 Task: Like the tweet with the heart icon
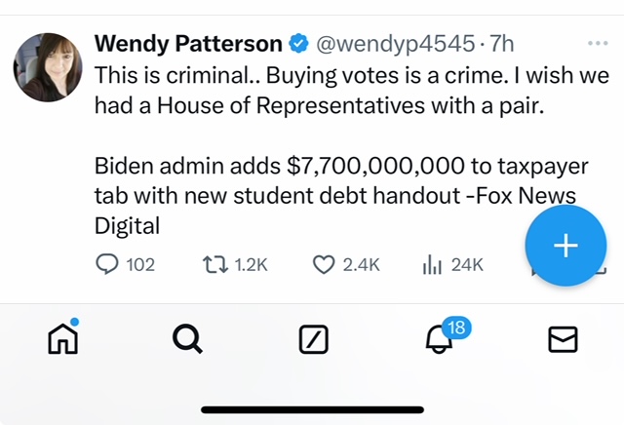click(x=324, y=263)
